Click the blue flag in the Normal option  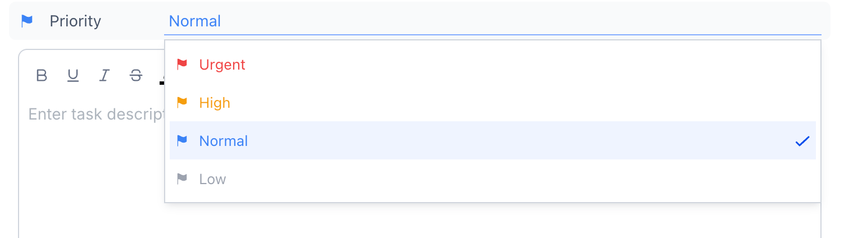(181, 141)
